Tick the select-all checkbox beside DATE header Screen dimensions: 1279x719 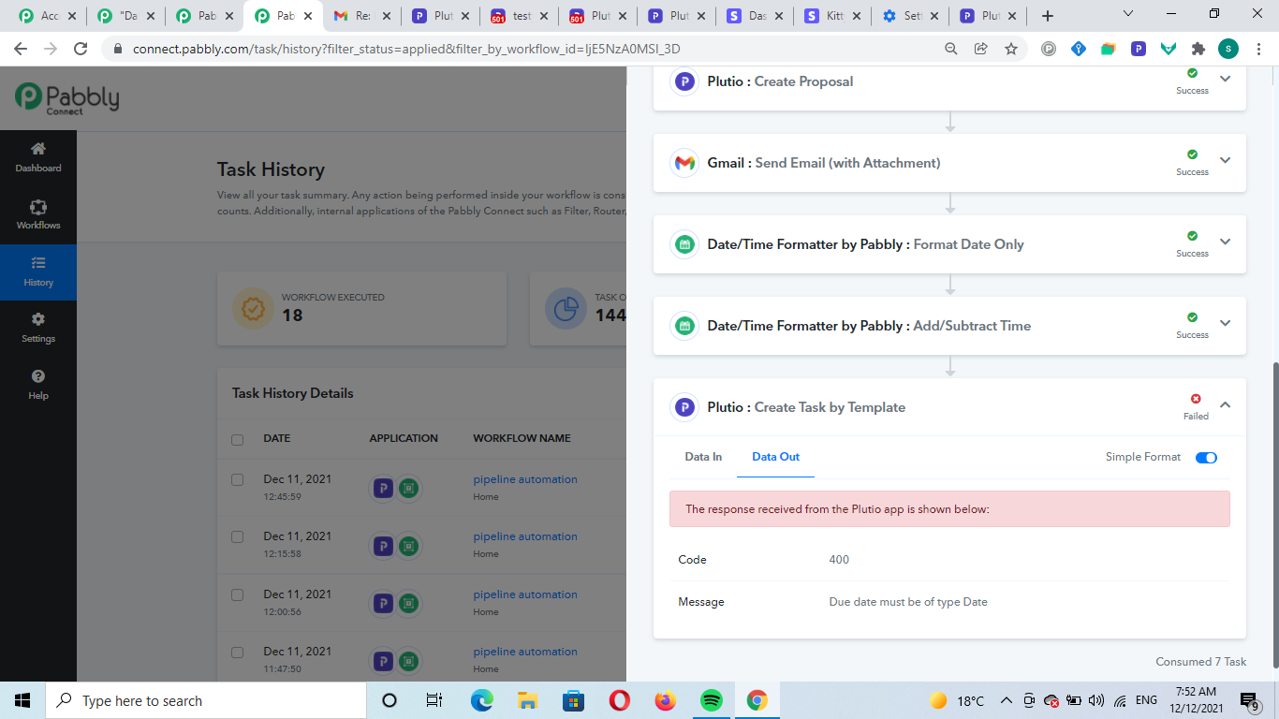237,439
